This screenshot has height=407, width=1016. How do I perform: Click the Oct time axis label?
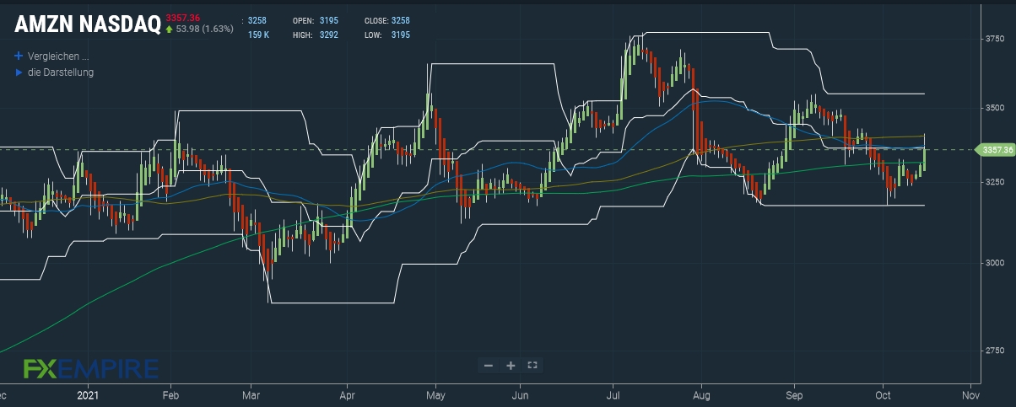tap(883, 394)
